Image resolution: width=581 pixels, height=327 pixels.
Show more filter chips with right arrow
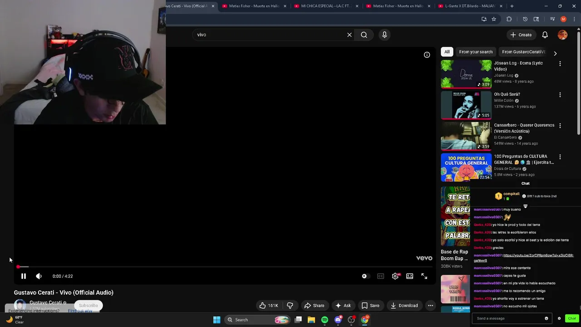click(x=555, y=53)
